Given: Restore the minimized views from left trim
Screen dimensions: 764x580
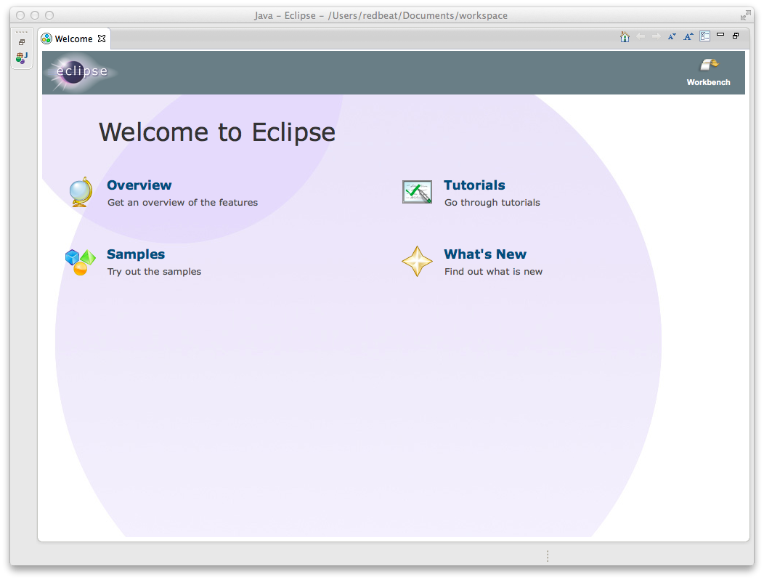Looking at the screenshot, I should (x=22, y=42).
